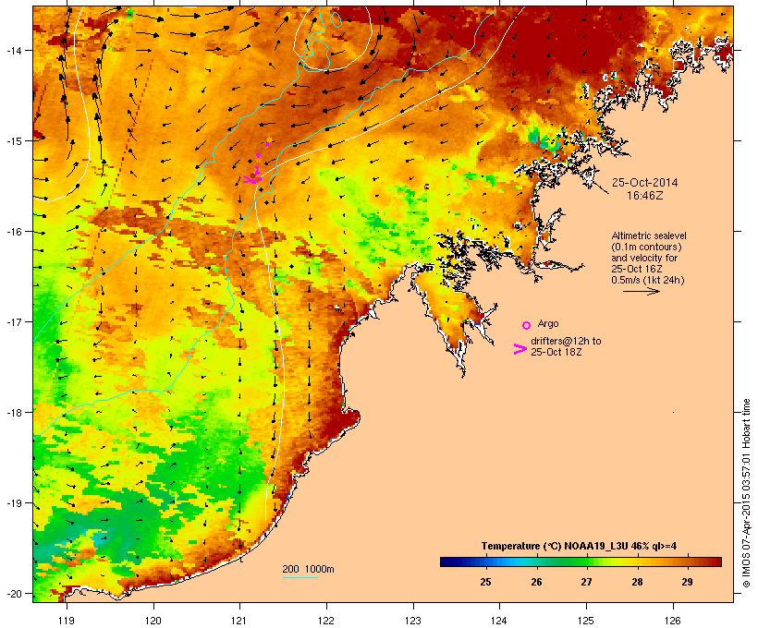This screenshot has width=758, height=628.
Task: Click the 'and velocity for' legend line
Action: pyautogui.click(x=644, y=258)
